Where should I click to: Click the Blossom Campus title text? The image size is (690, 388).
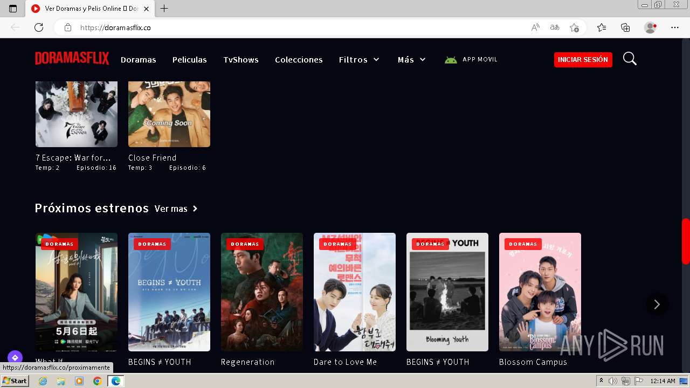533,362
